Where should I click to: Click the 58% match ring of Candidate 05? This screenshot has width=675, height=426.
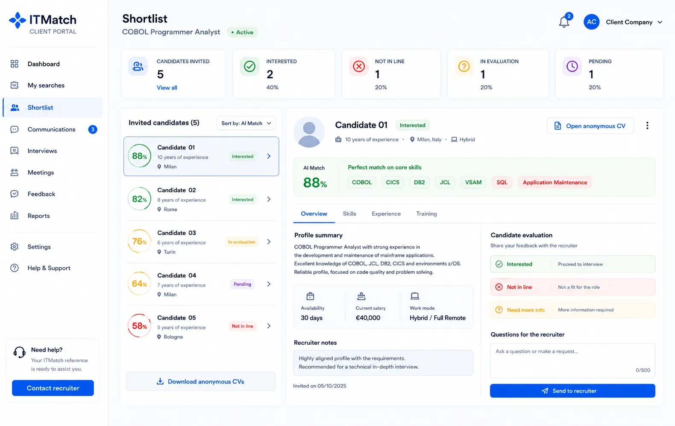pos(139,326)
